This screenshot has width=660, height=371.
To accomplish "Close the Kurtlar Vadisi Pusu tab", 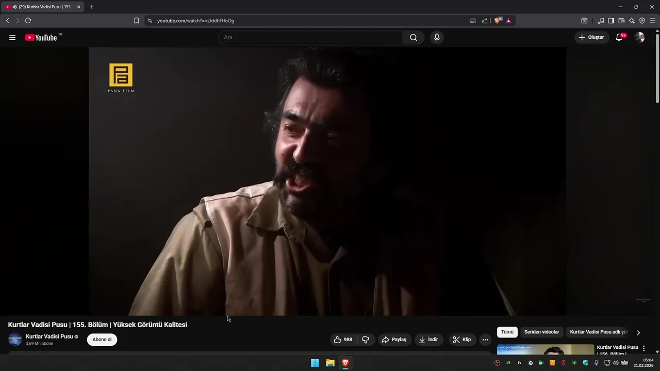I will click(78, 7).
